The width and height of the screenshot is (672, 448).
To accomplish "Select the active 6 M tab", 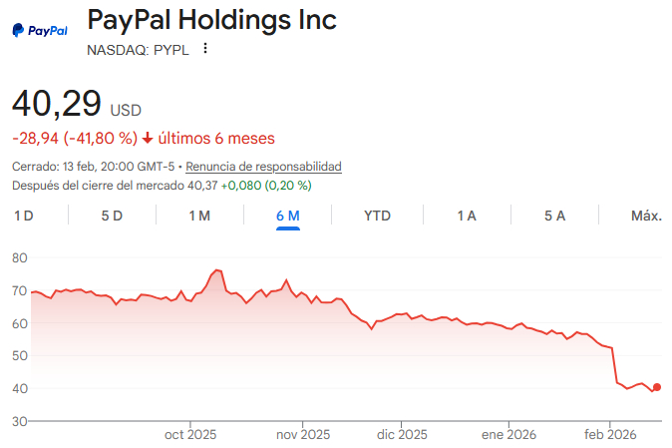I will click(x=288, y=216).
